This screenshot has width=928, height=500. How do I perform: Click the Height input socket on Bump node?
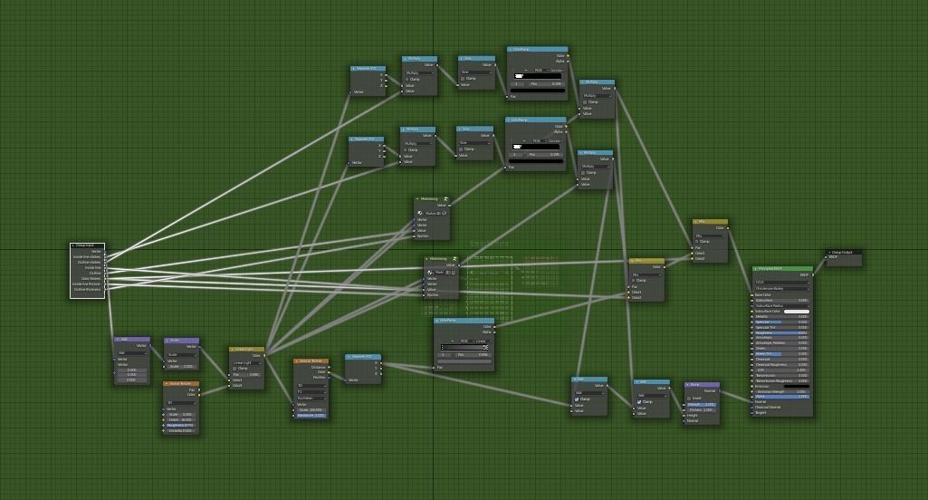point(684,415)
